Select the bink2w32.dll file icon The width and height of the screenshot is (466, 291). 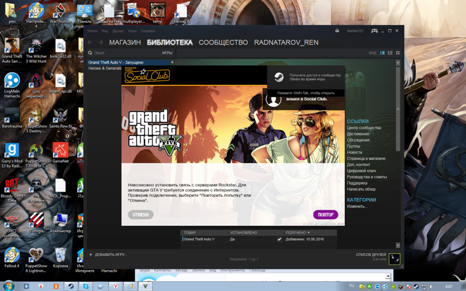[61, 48]
